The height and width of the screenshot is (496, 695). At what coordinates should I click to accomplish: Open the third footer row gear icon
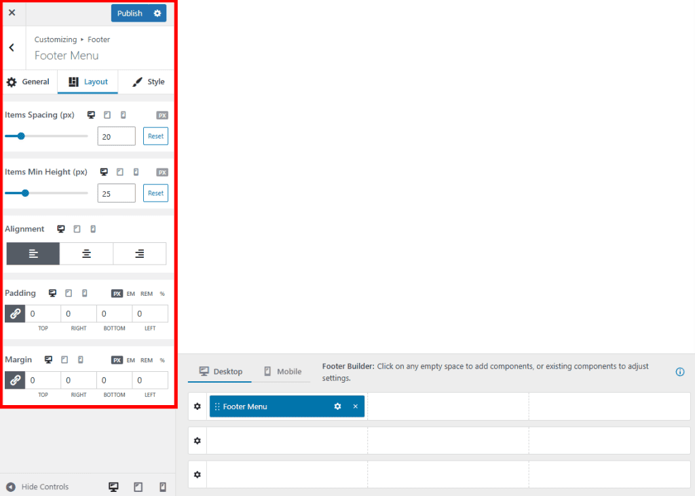click(197, 474)
